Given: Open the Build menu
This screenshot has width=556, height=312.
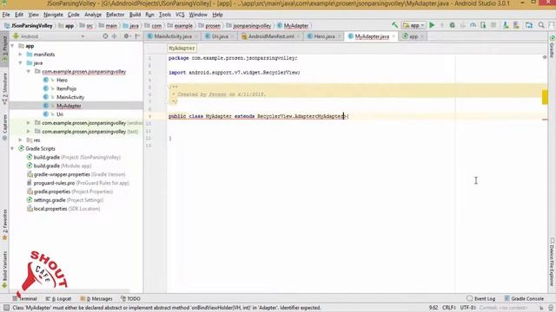Looking at the screenshot, I should 135,15.
